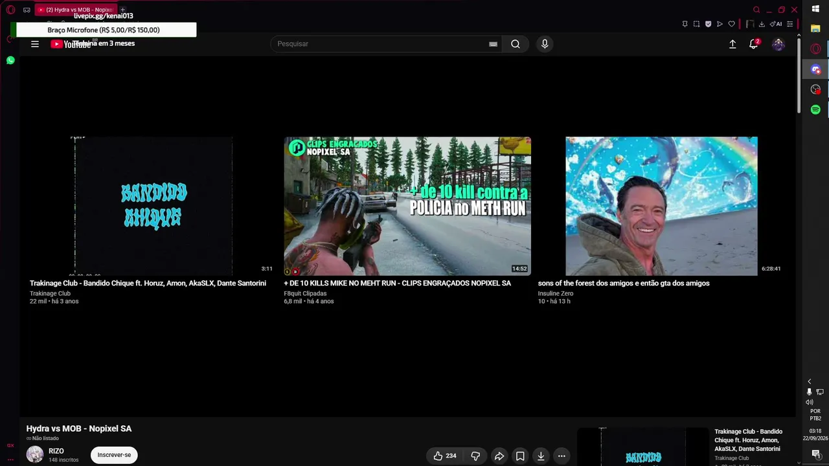The width and height of the screenshot is (829, 466).
Task: Open OBS Studio from Windows taskbar
Action: click(x=815, y=89)
